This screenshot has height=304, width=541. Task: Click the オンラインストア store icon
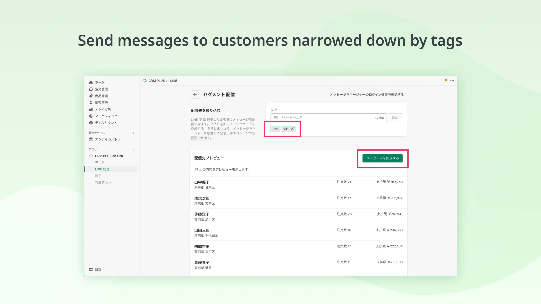point(91,139)
